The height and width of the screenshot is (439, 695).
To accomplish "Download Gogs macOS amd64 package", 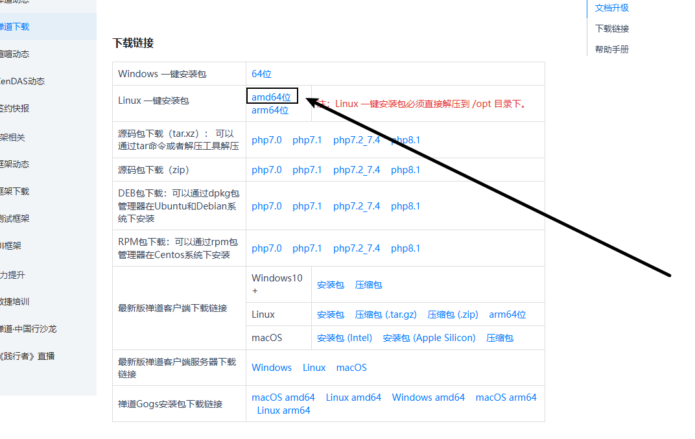I will tap(283, 397).
